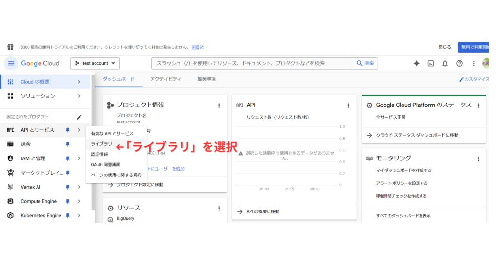Select ライブラリ from the submenu
Image resolution: width=499 pixels, height=280 pixels.
pos(101,144)
